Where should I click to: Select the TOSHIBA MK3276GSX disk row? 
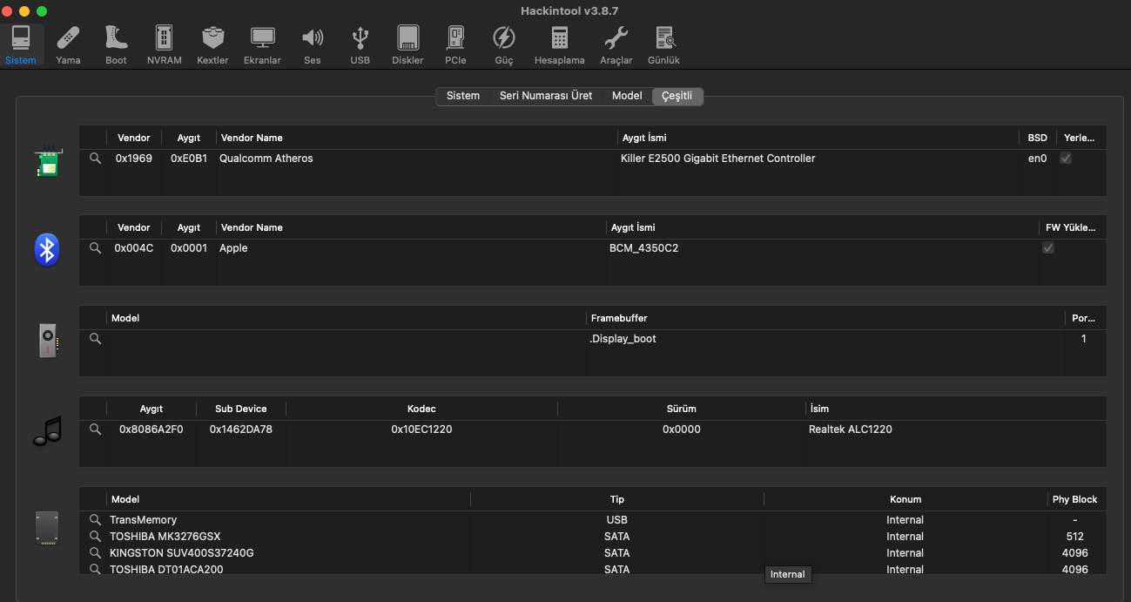pyautogui.click(x=593, y=537)
